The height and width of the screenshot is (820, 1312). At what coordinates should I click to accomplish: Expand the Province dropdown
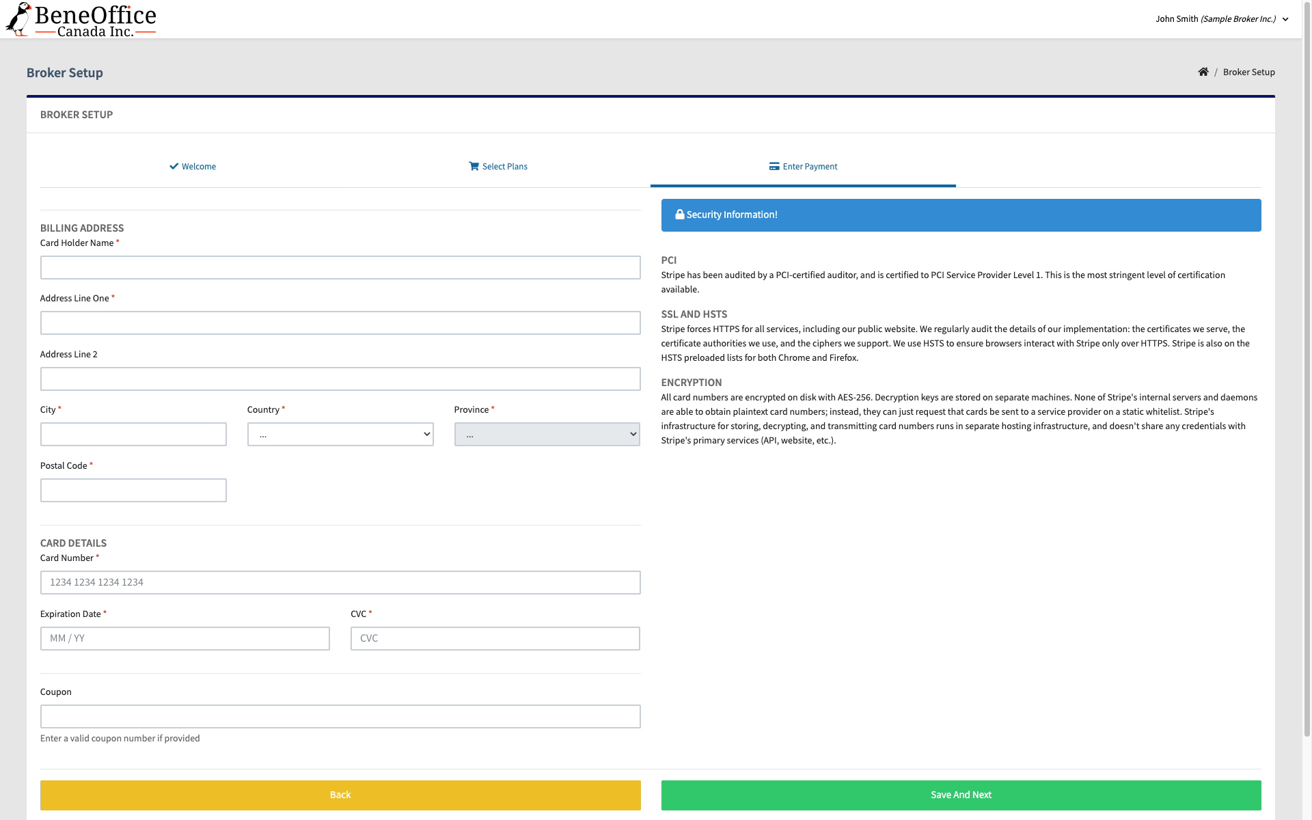[547, 435]
